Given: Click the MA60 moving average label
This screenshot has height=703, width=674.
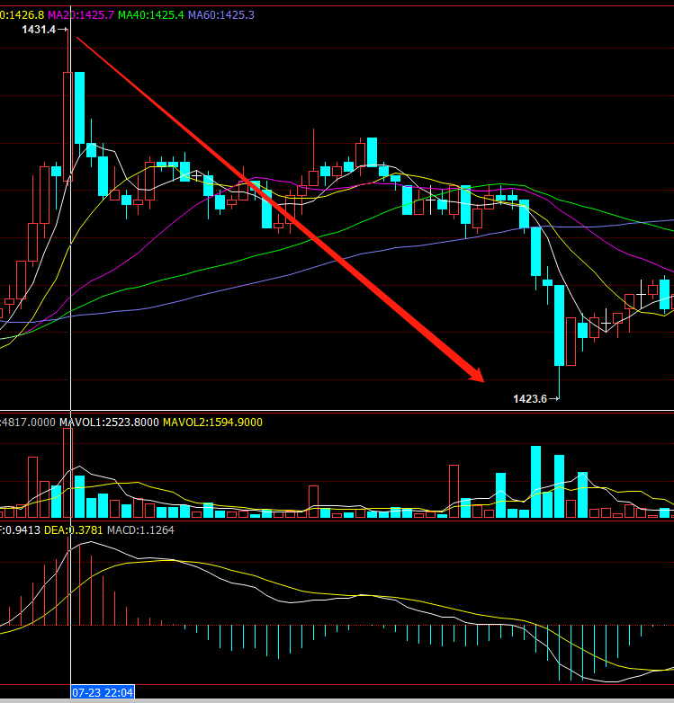Looking at the screenshot, I should [x=221, y=15].
